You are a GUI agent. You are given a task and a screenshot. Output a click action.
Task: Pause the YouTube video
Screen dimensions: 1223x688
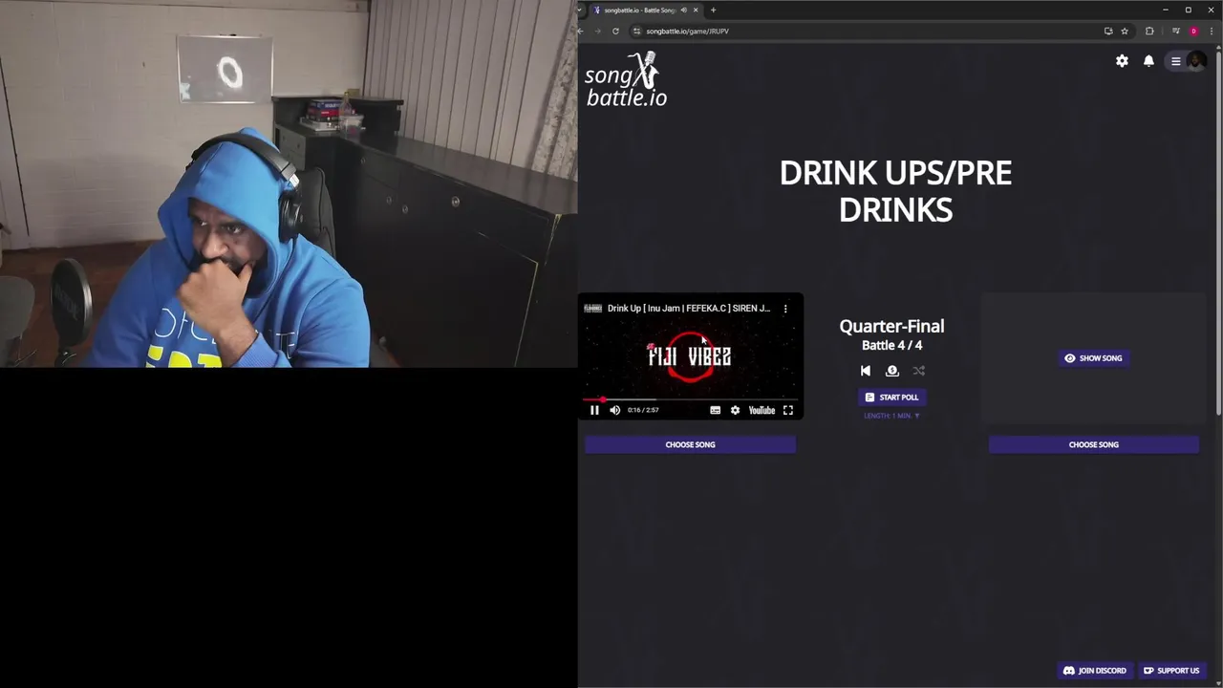[594, 410]
